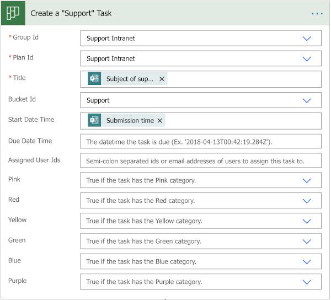Click the Yellow label
Image resolution: width=331 pixels, height=300 pixels.
pos(17,220)
